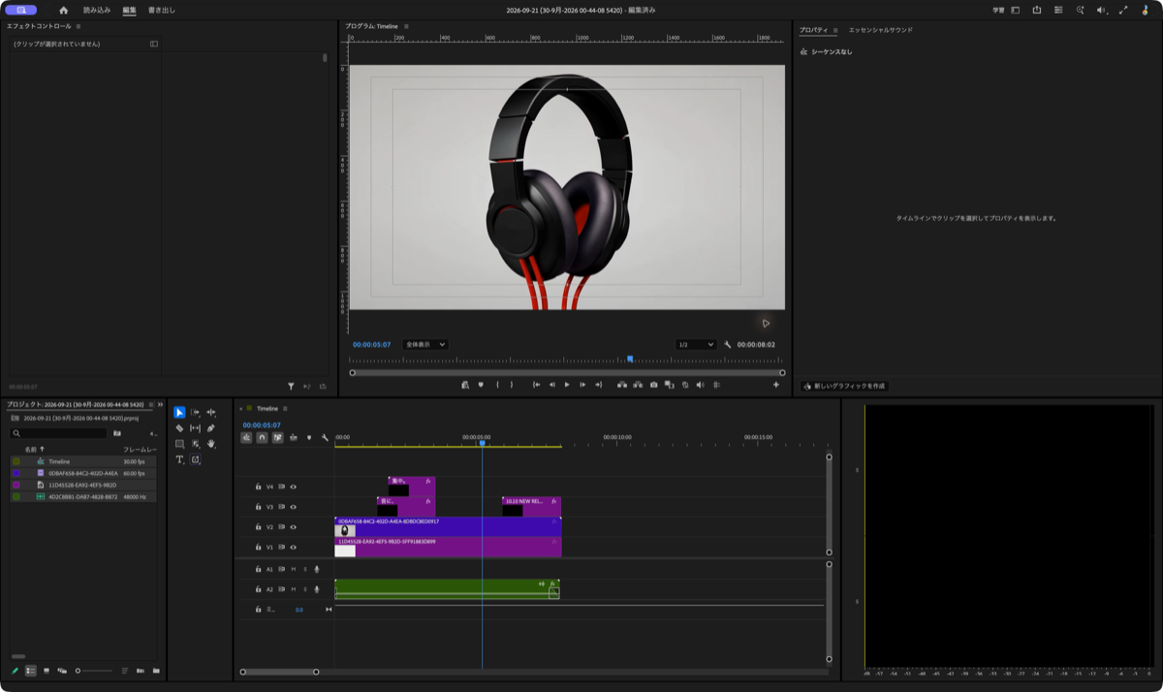Select the Timeline sequence tab
The width and height of the screenshot is (1163, 692).
click(x=267, y=408)
